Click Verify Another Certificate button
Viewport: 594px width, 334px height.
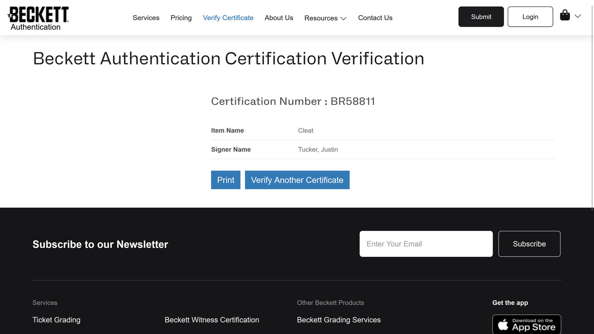[x=297, y=180]
